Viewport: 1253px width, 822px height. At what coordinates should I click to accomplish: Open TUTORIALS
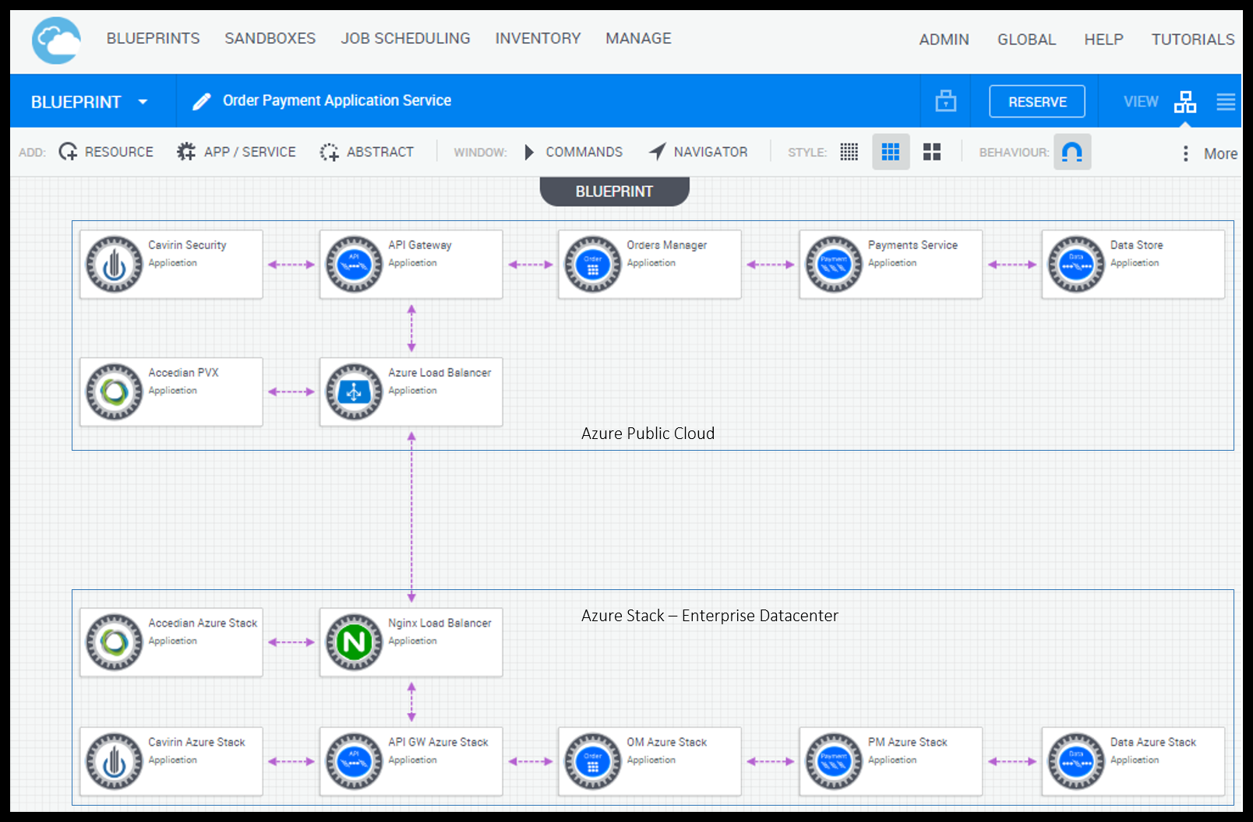pos(1192,39)
